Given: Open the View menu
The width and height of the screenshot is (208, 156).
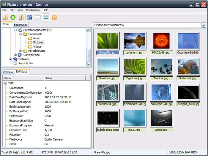Looking at the screenshot, I should [20, 10].
